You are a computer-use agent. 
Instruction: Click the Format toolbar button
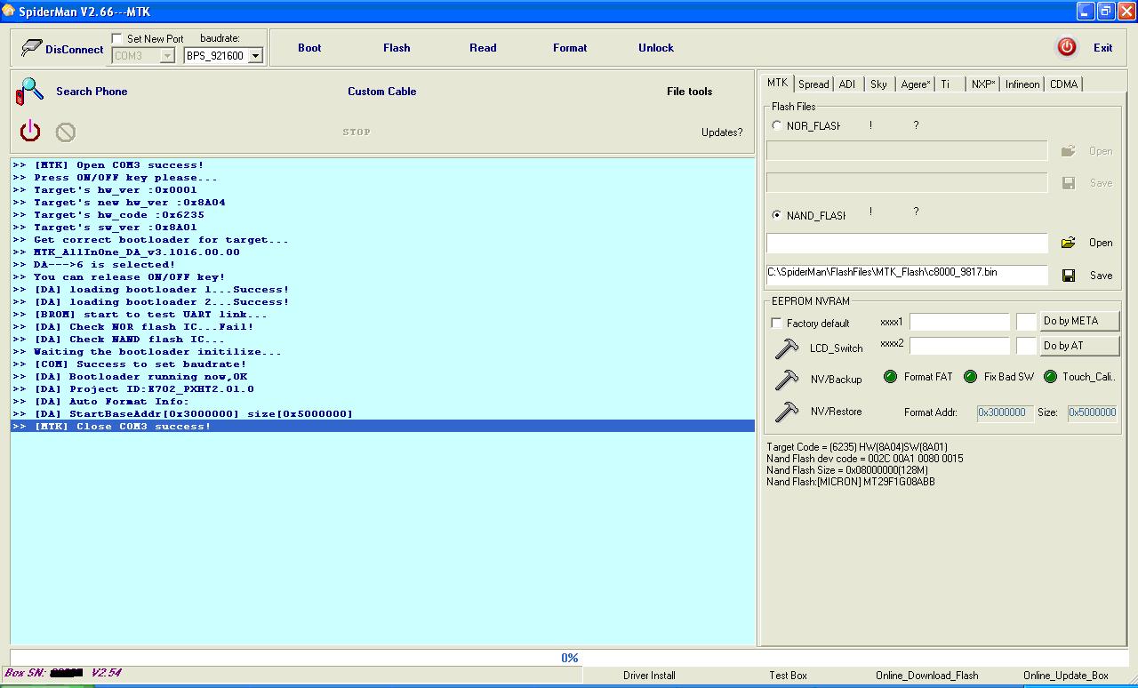(570, 48)
